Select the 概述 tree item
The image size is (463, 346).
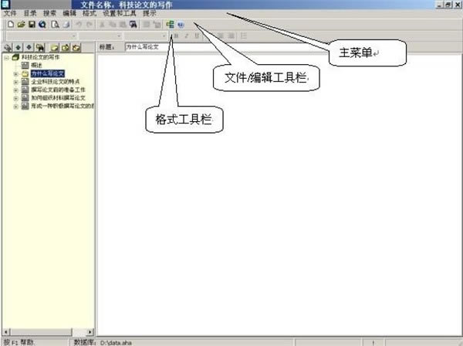(x=36, y=65)
